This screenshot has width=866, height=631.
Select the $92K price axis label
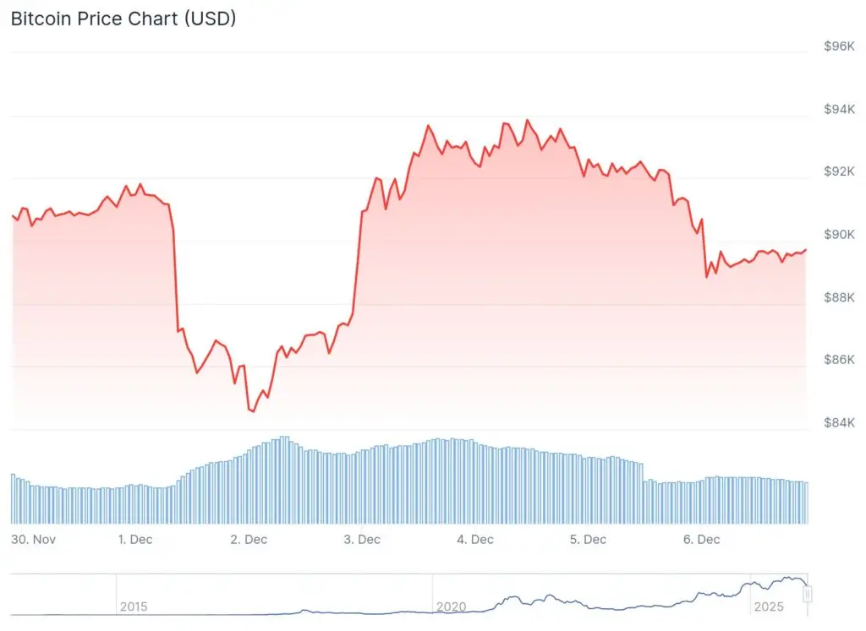point(839,171)
